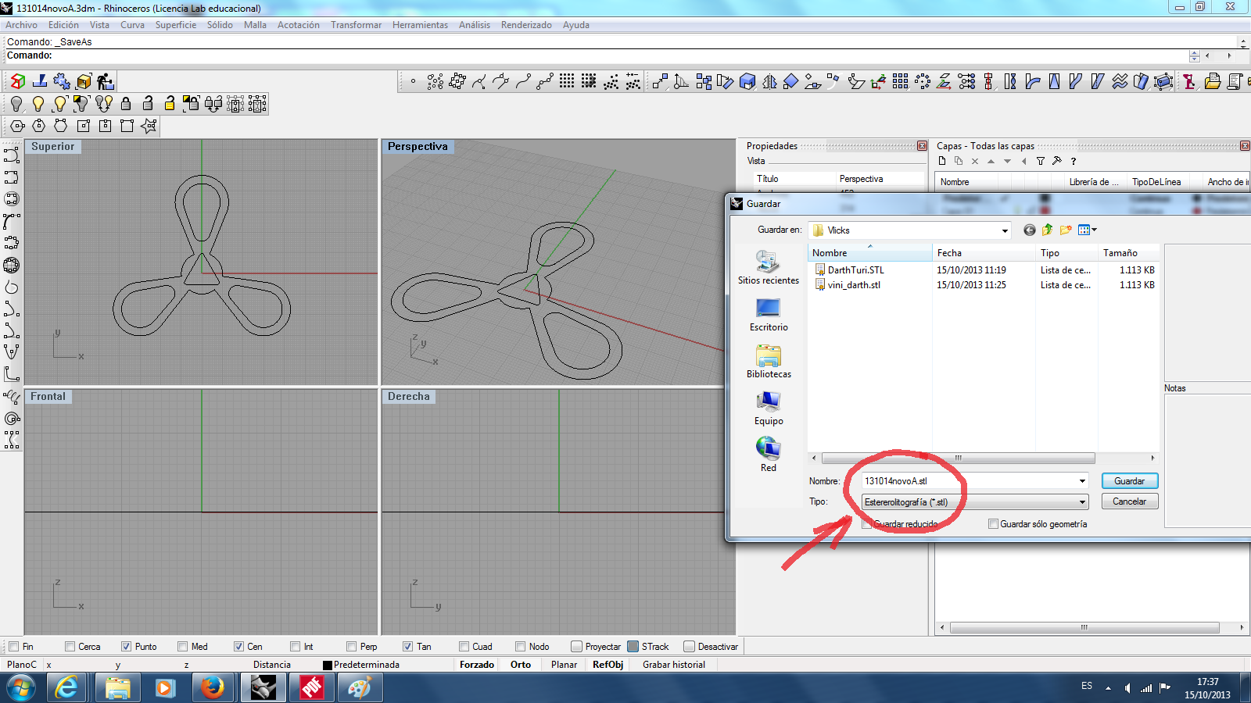The width and height of the screenshot is (1251, 703).
Task: Click the rectangular array icon
Action: click(x=901, y=81)
